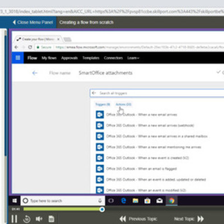
Task: Close the Create your flow browser tab
Action: click(x=58, y=39)
